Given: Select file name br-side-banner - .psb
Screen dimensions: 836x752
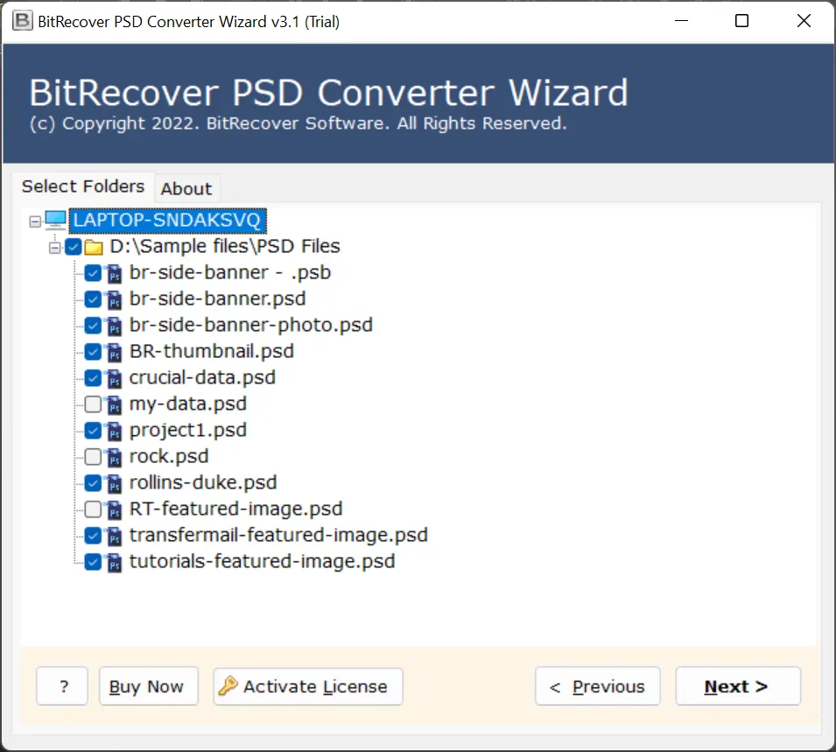Looking at the screenshot, I should point(230,272).
